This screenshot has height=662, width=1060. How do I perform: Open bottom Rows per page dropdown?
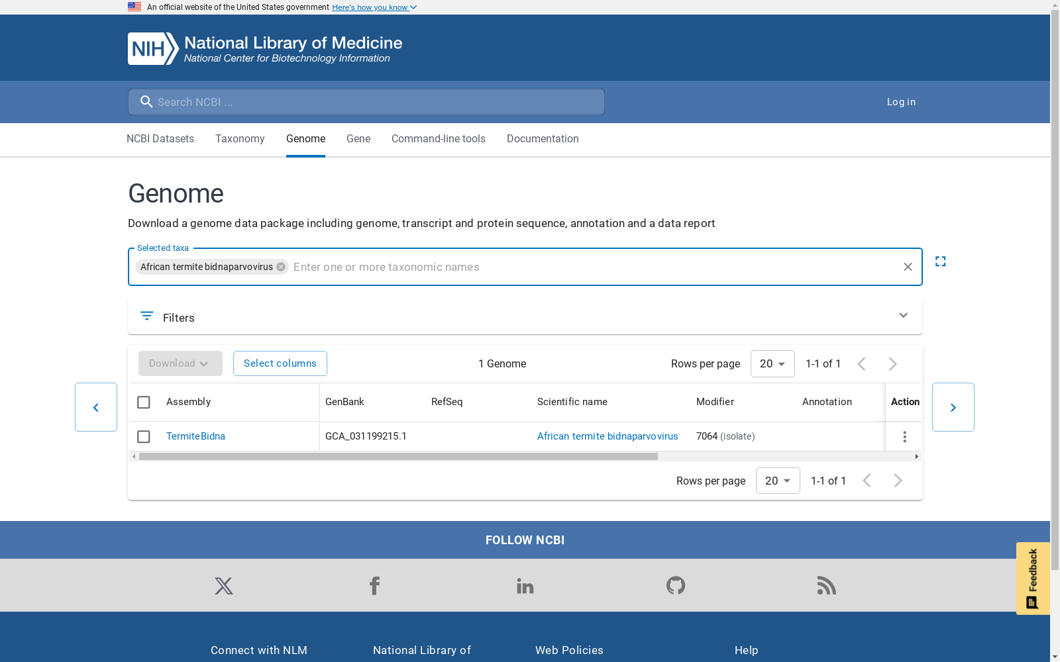tap(778, 481)
